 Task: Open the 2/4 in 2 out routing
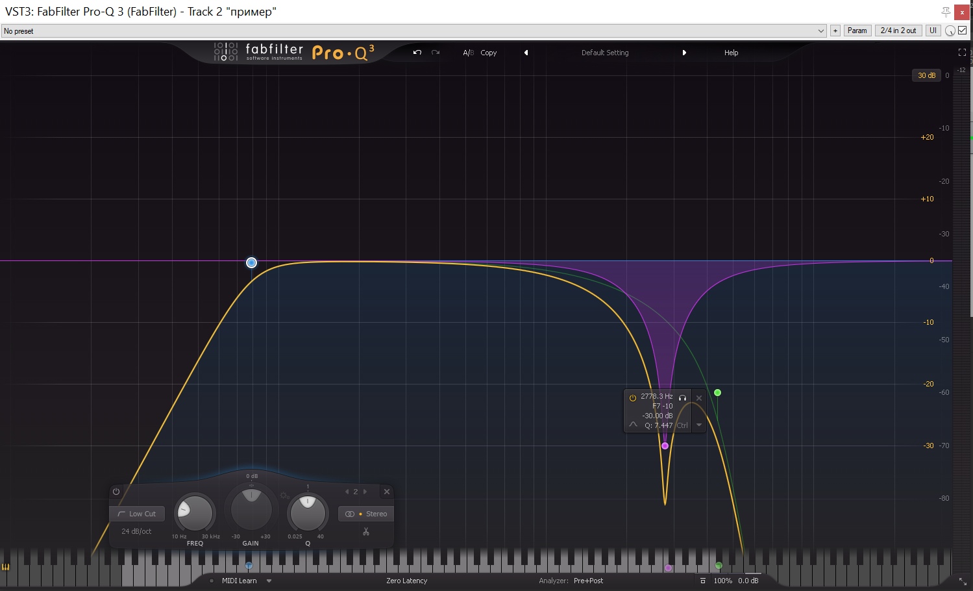898,31
